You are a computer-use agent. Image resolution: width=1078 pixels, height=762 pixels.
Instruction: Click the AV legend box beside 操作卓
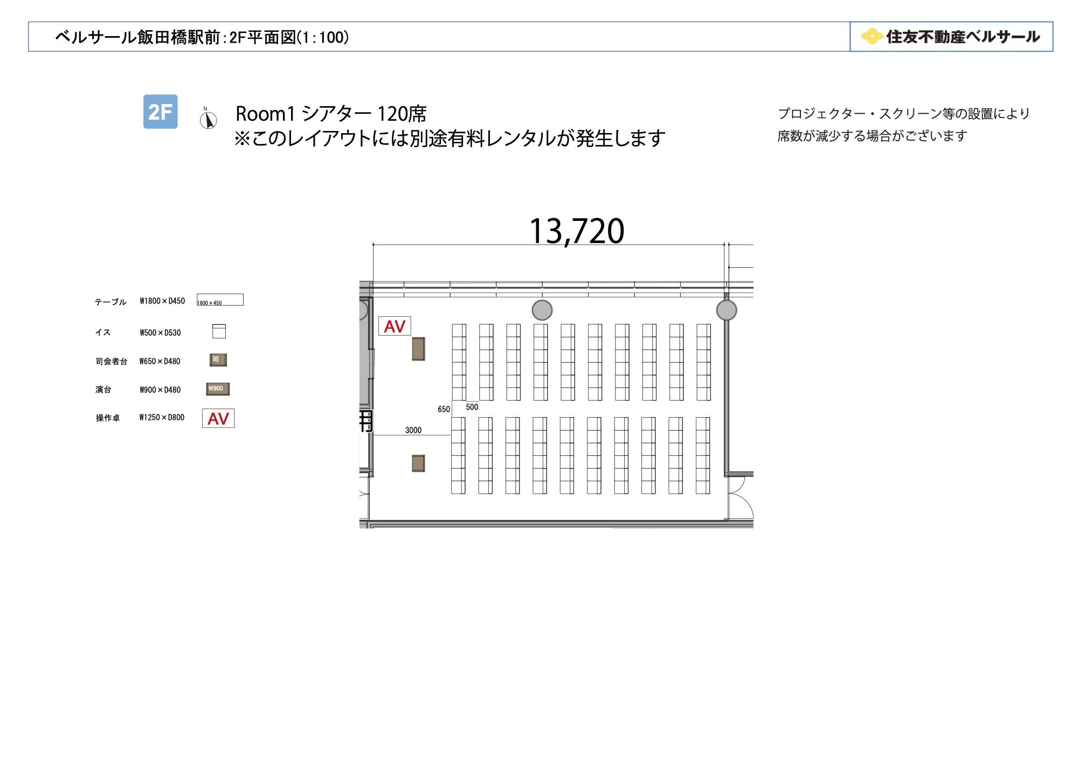tap(218, 418)
